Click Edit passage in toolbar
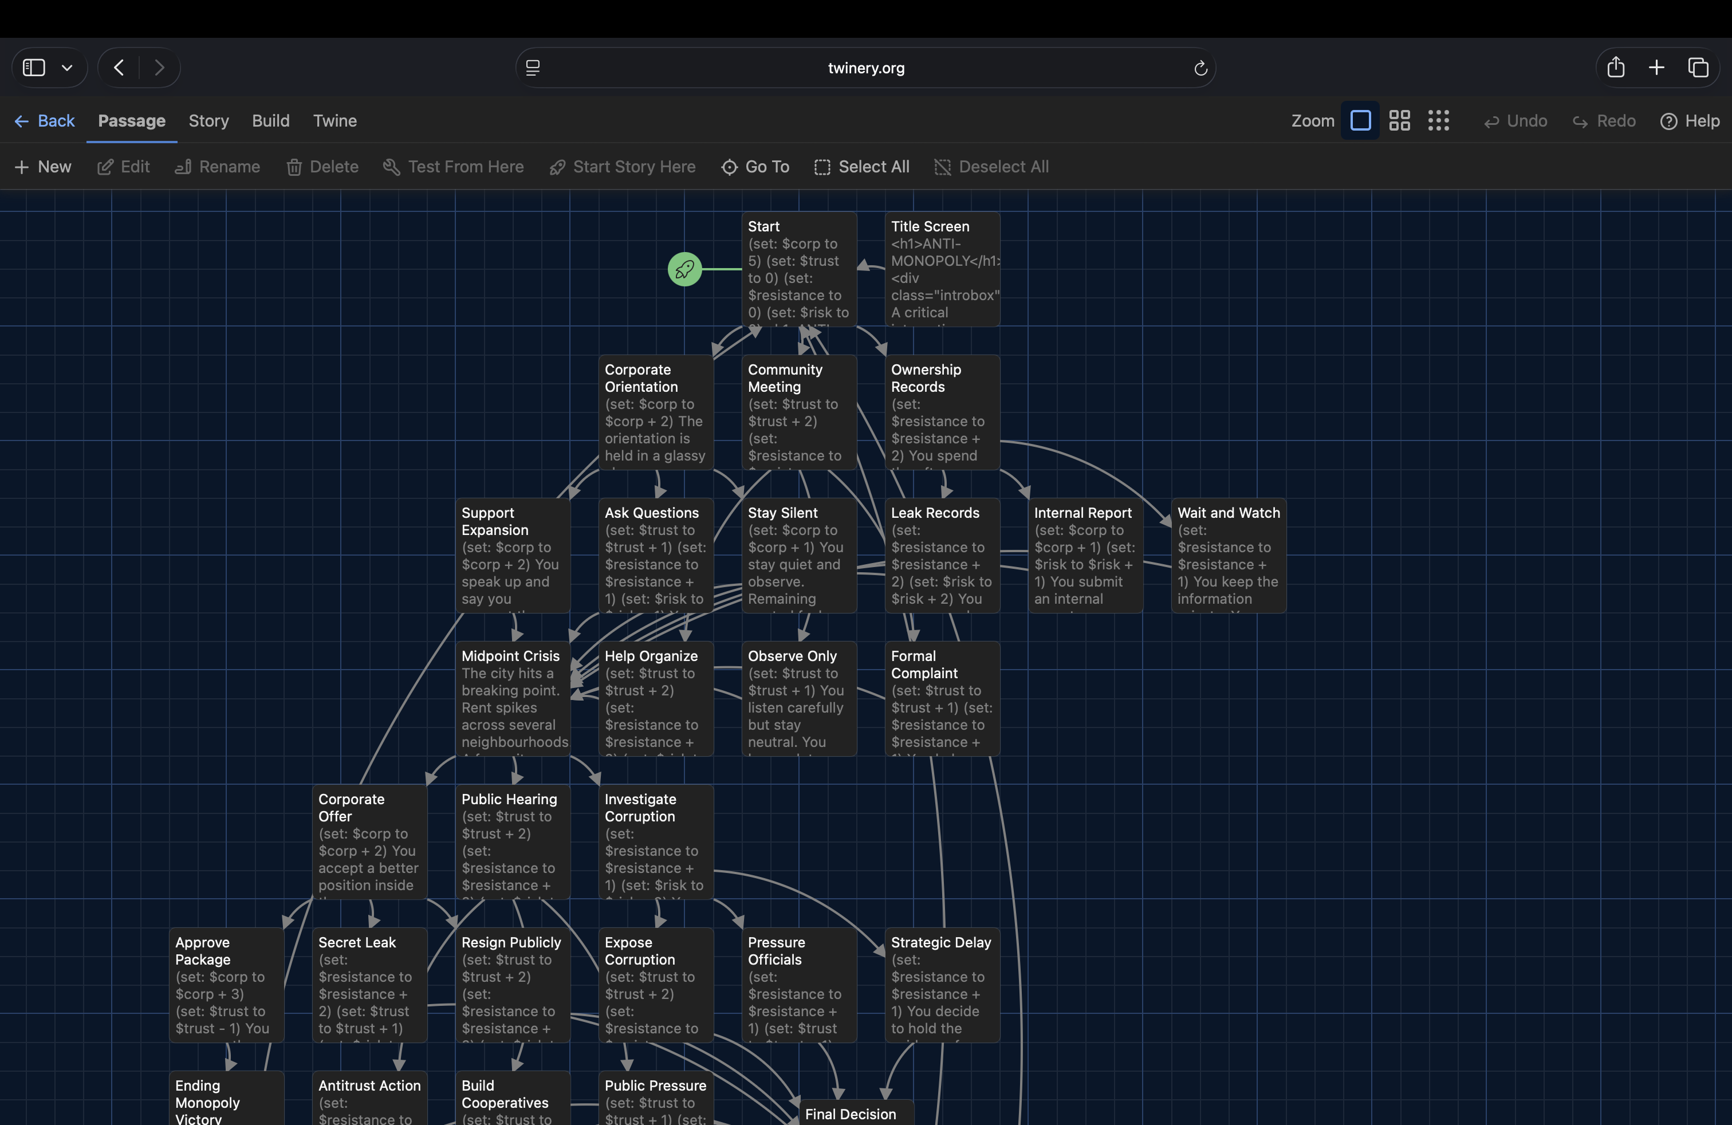Screen dimensions: 1732x1125 pos(124,167)
